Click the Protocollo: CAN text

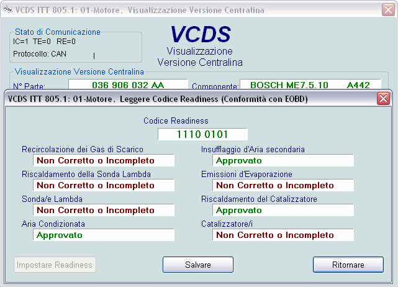click(40, 54)
